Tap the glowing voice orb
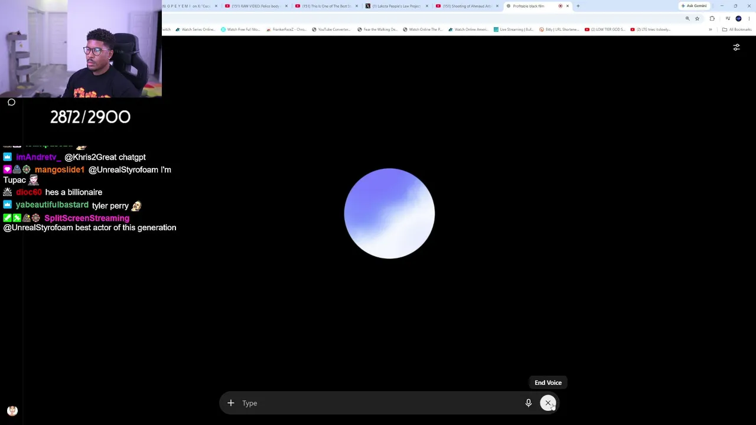This screenshot has width=756, height=425. click(x=389, y=213)
